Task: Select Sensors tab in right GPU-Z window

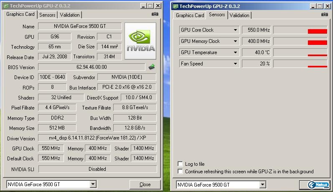Action: (x=217, y=15)
